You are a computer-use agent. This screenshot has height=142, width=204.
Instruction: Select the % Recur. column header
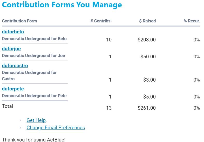pos(192,21)
